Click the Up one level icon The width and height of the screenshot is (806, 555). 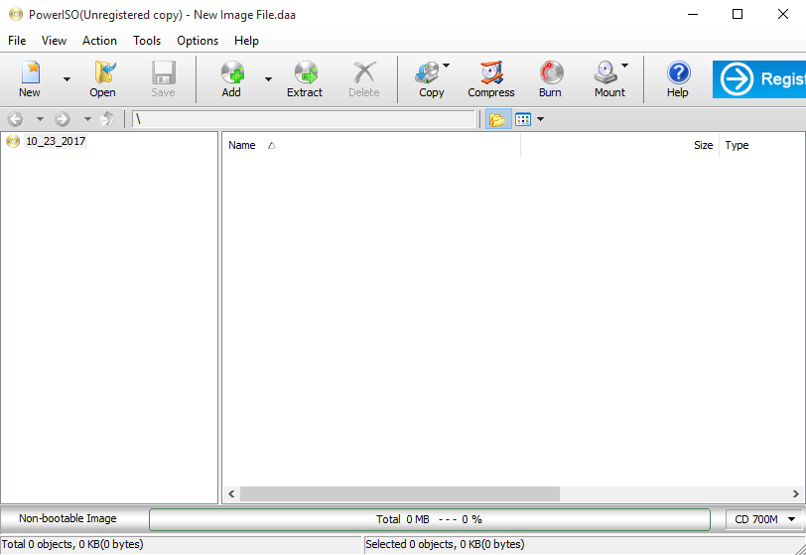(x=107, y=119)
